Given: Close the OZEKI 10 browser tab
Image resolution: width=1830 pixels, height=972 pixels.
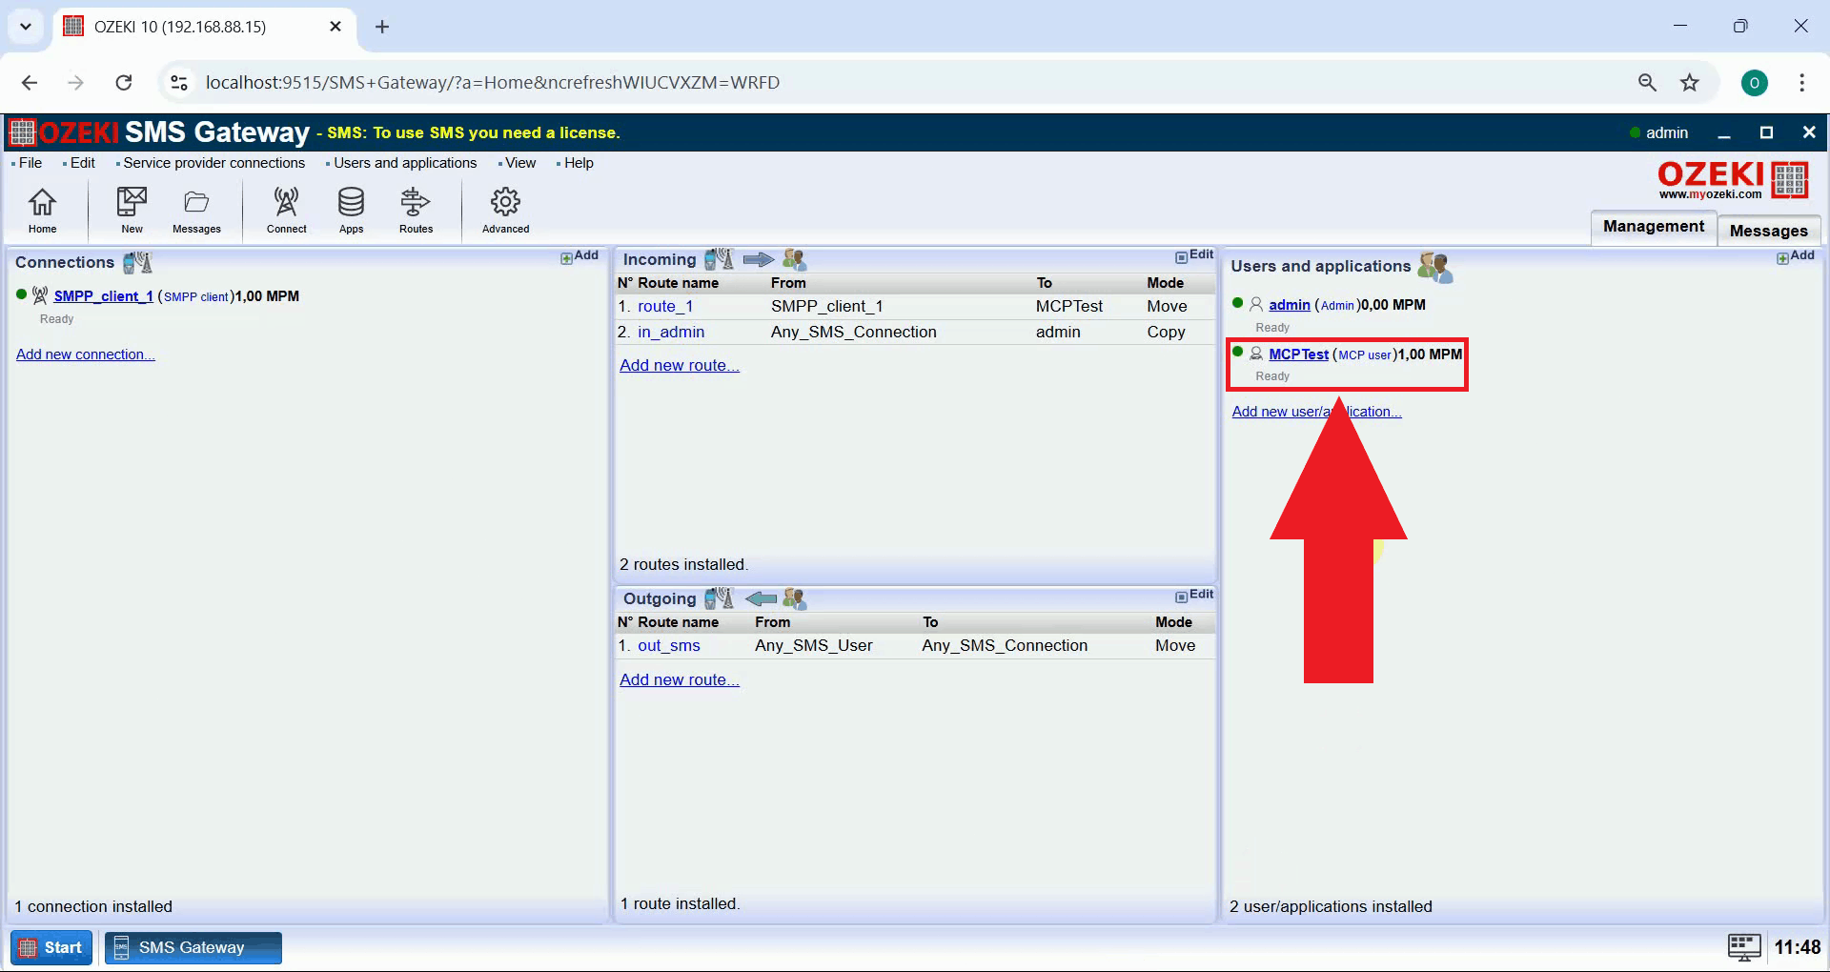Looking at the screenshot, I should pos(335,27).
